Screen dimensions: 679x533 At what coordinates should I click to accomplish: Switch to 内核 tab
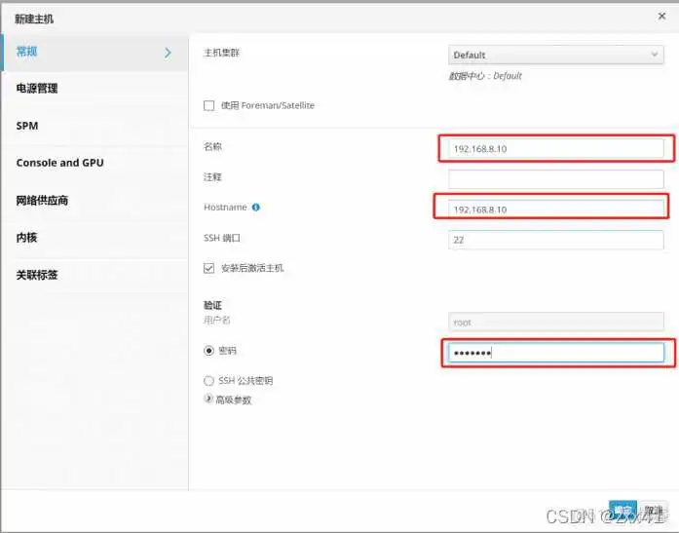(27, 238)
